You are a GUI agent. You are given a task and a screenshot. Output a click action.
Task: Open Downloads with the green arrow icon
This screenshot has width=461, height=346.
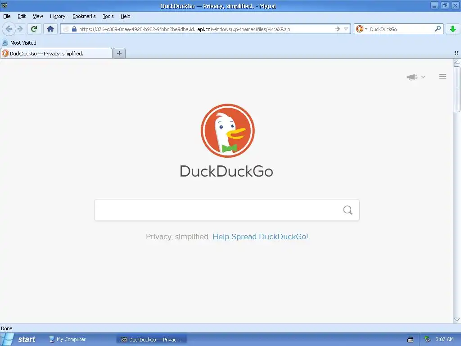[453, 29]
